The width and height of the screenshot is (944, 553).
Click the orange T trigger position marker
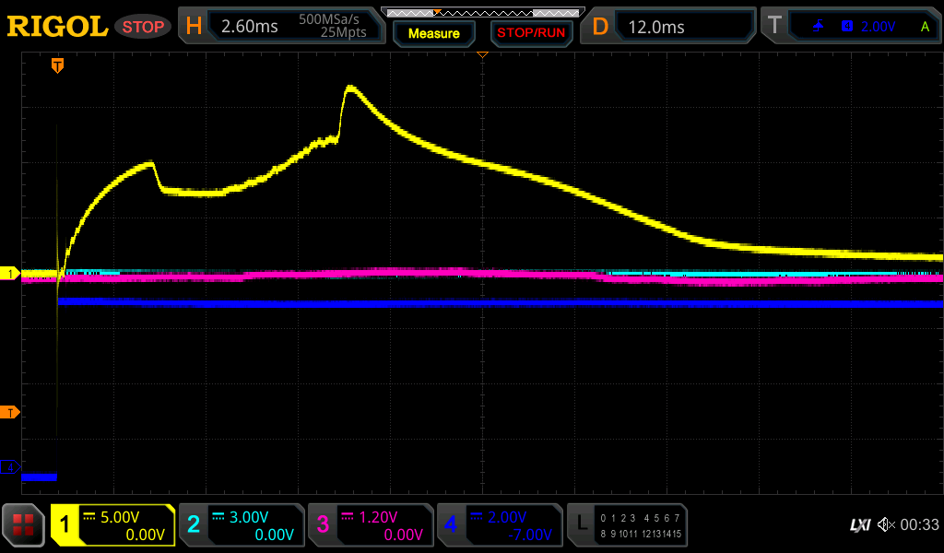click(57, 65)
